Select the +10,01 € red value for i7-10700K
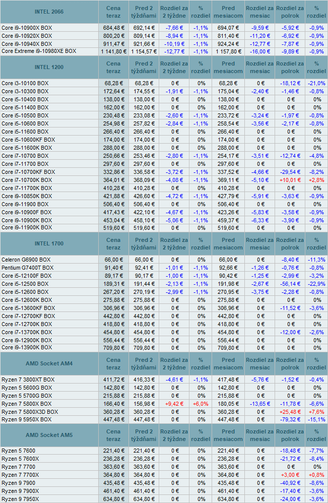Screen dimensions: 328x503 pos(290,180)
